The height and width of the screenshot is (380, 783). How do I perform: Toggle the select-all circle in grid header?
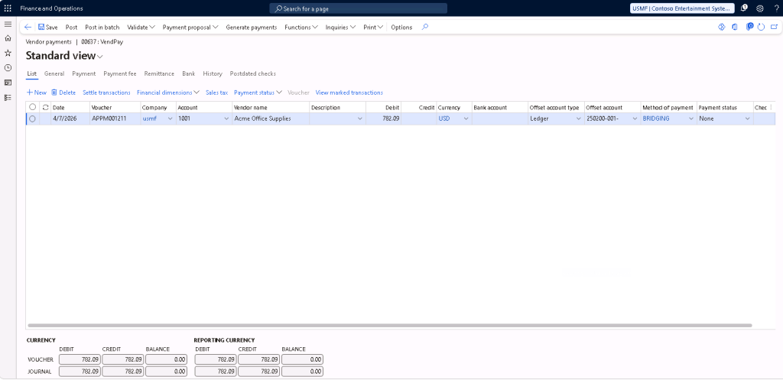32,107
